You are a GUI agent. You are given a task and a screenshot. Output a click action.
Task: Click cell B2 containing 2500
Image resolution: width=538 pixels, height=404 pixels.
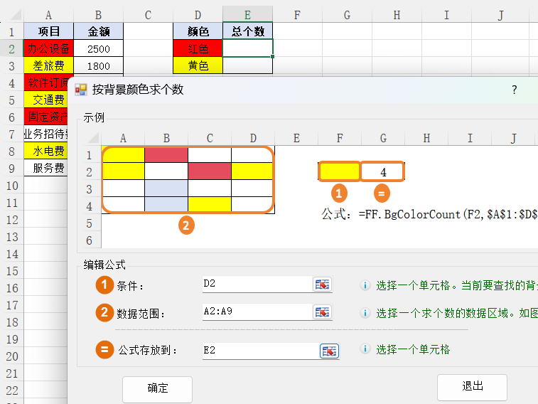click(x=98, y=48)
